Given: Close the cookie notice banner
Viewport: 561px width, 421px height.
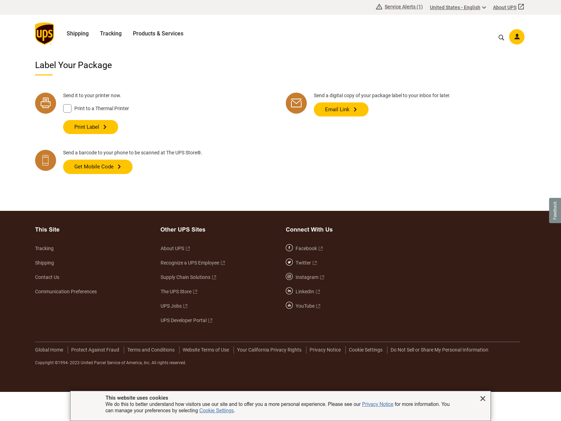Looking at the screenshot, I should [483, 399].
